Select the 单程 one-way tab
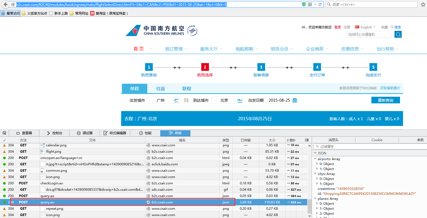This screenshot has height=218, width=427. pyautogui.click(x=135, y=88)
